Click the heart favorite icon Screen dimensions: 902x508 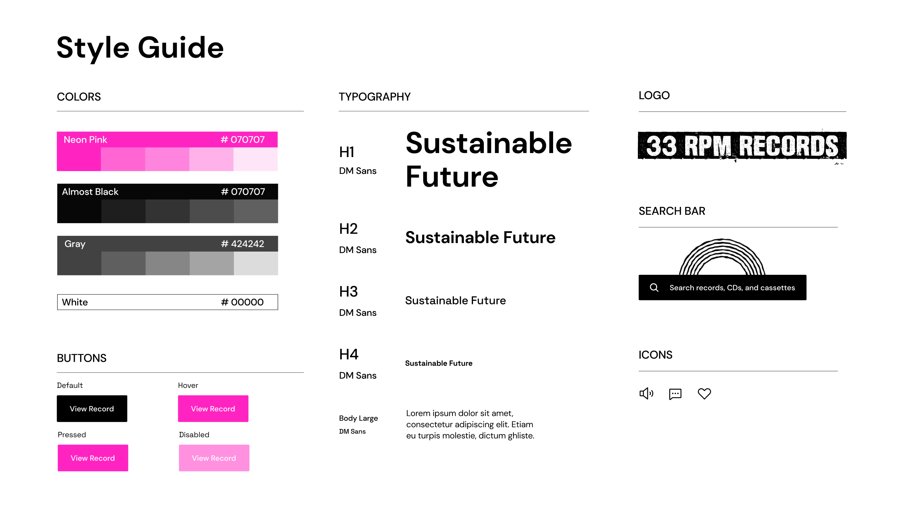[x=704, y=394]
